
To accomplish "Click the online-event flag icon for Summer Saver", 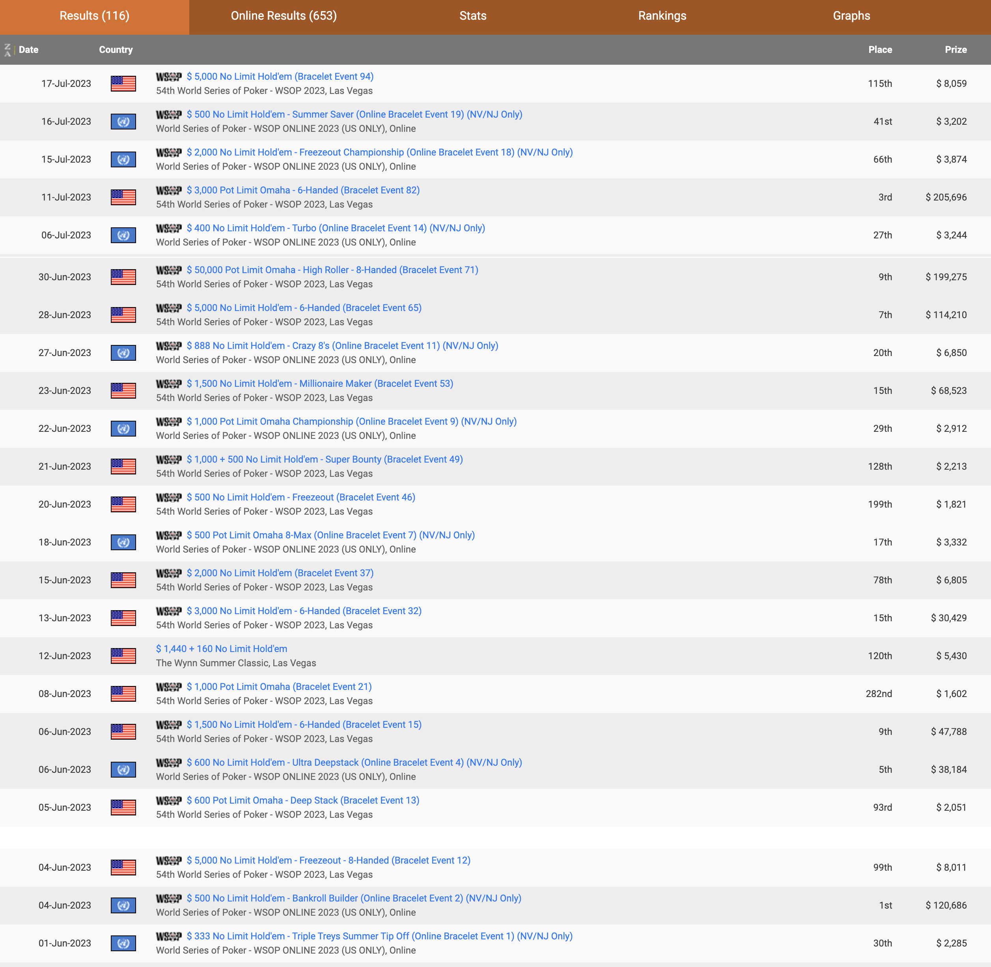I will pyautogui.click(x=123, y=122).
